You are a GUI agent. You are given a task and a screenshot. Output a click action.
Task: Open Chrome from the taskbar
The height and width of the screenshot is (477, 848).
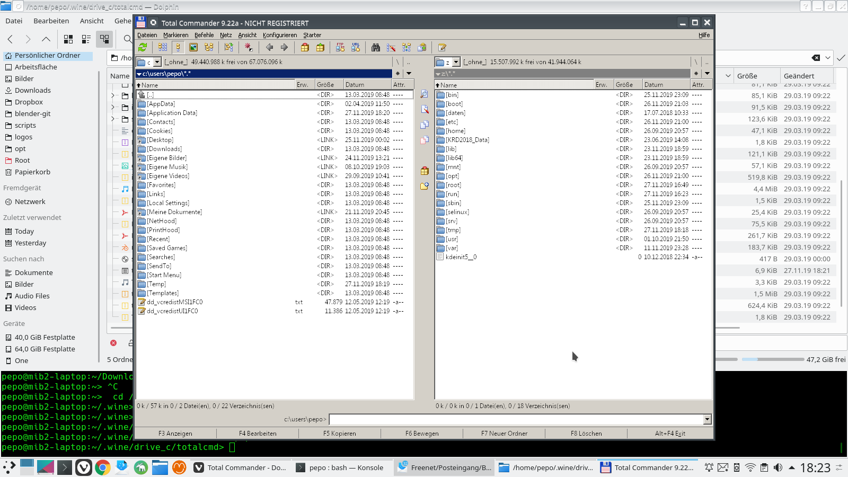point(103,467)
